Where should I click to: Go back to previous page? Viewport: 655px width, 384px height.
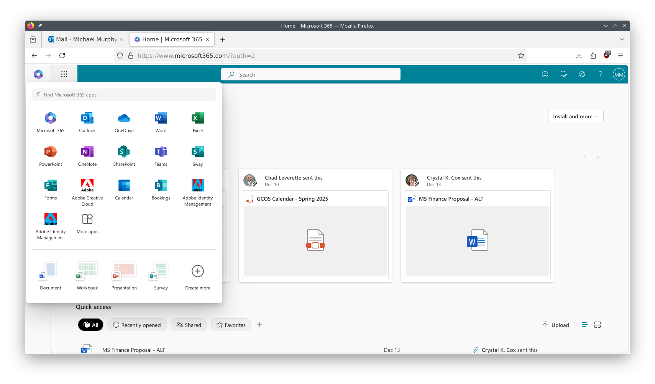coord(34,56)
